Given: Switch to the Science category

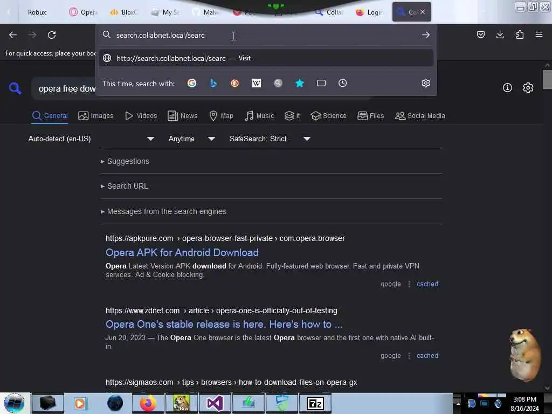Looking at the screenshot, I should (328, 116).
